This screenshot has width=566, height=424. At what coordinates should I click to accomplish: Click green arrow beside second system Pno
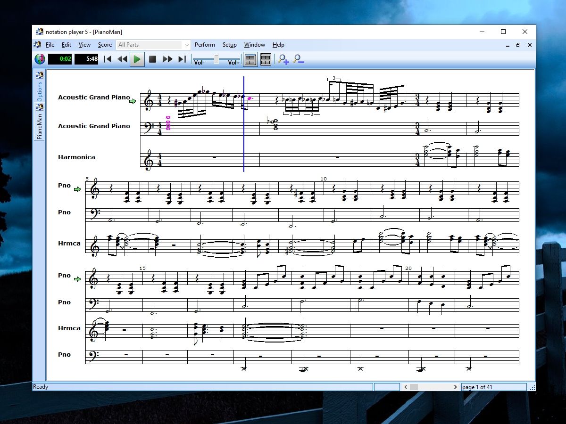pyautogui.click(x=77, y=189)
